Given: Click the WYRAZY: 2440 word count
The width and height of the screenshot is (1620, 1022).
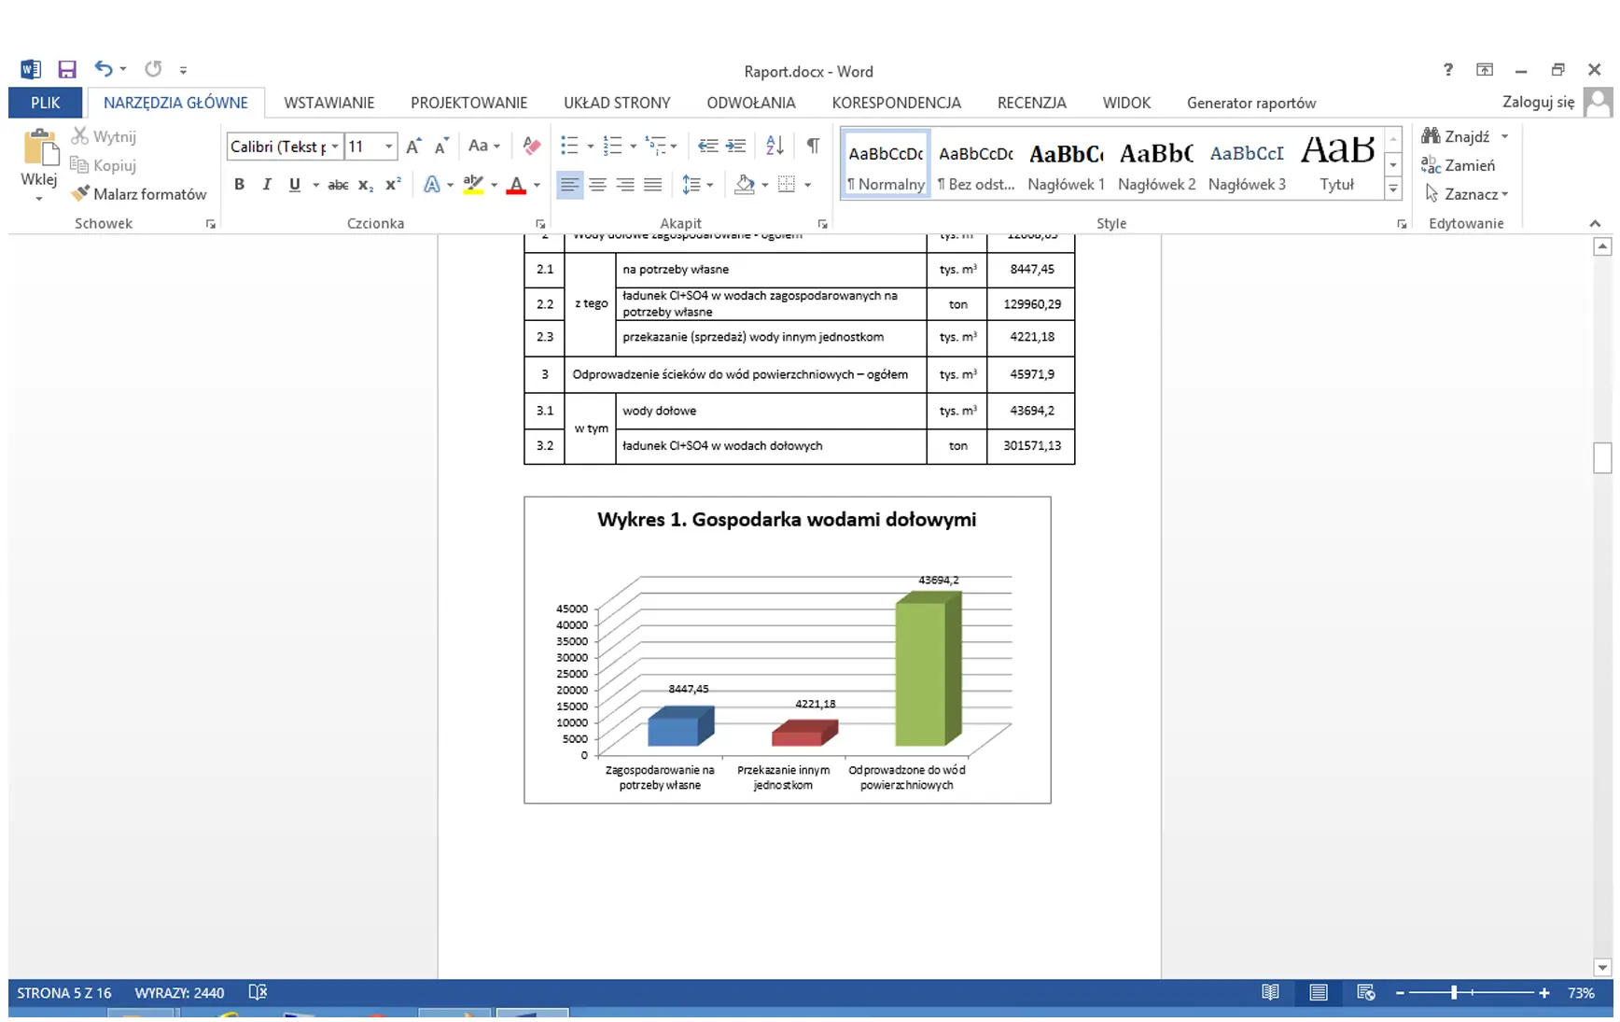Looking at the screenshot, I should (x=179, y=992).
